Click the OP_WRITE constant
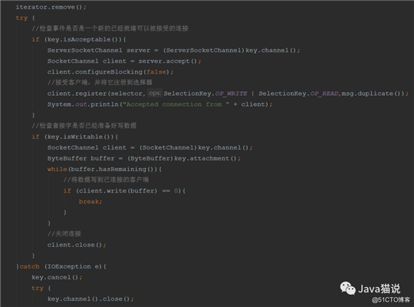The width and height of the screenshot is (414, 307). click(231, 94)
